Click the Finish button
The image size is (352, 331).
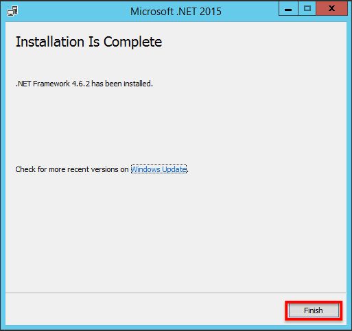pyautogui.click(x=314, y=310)
